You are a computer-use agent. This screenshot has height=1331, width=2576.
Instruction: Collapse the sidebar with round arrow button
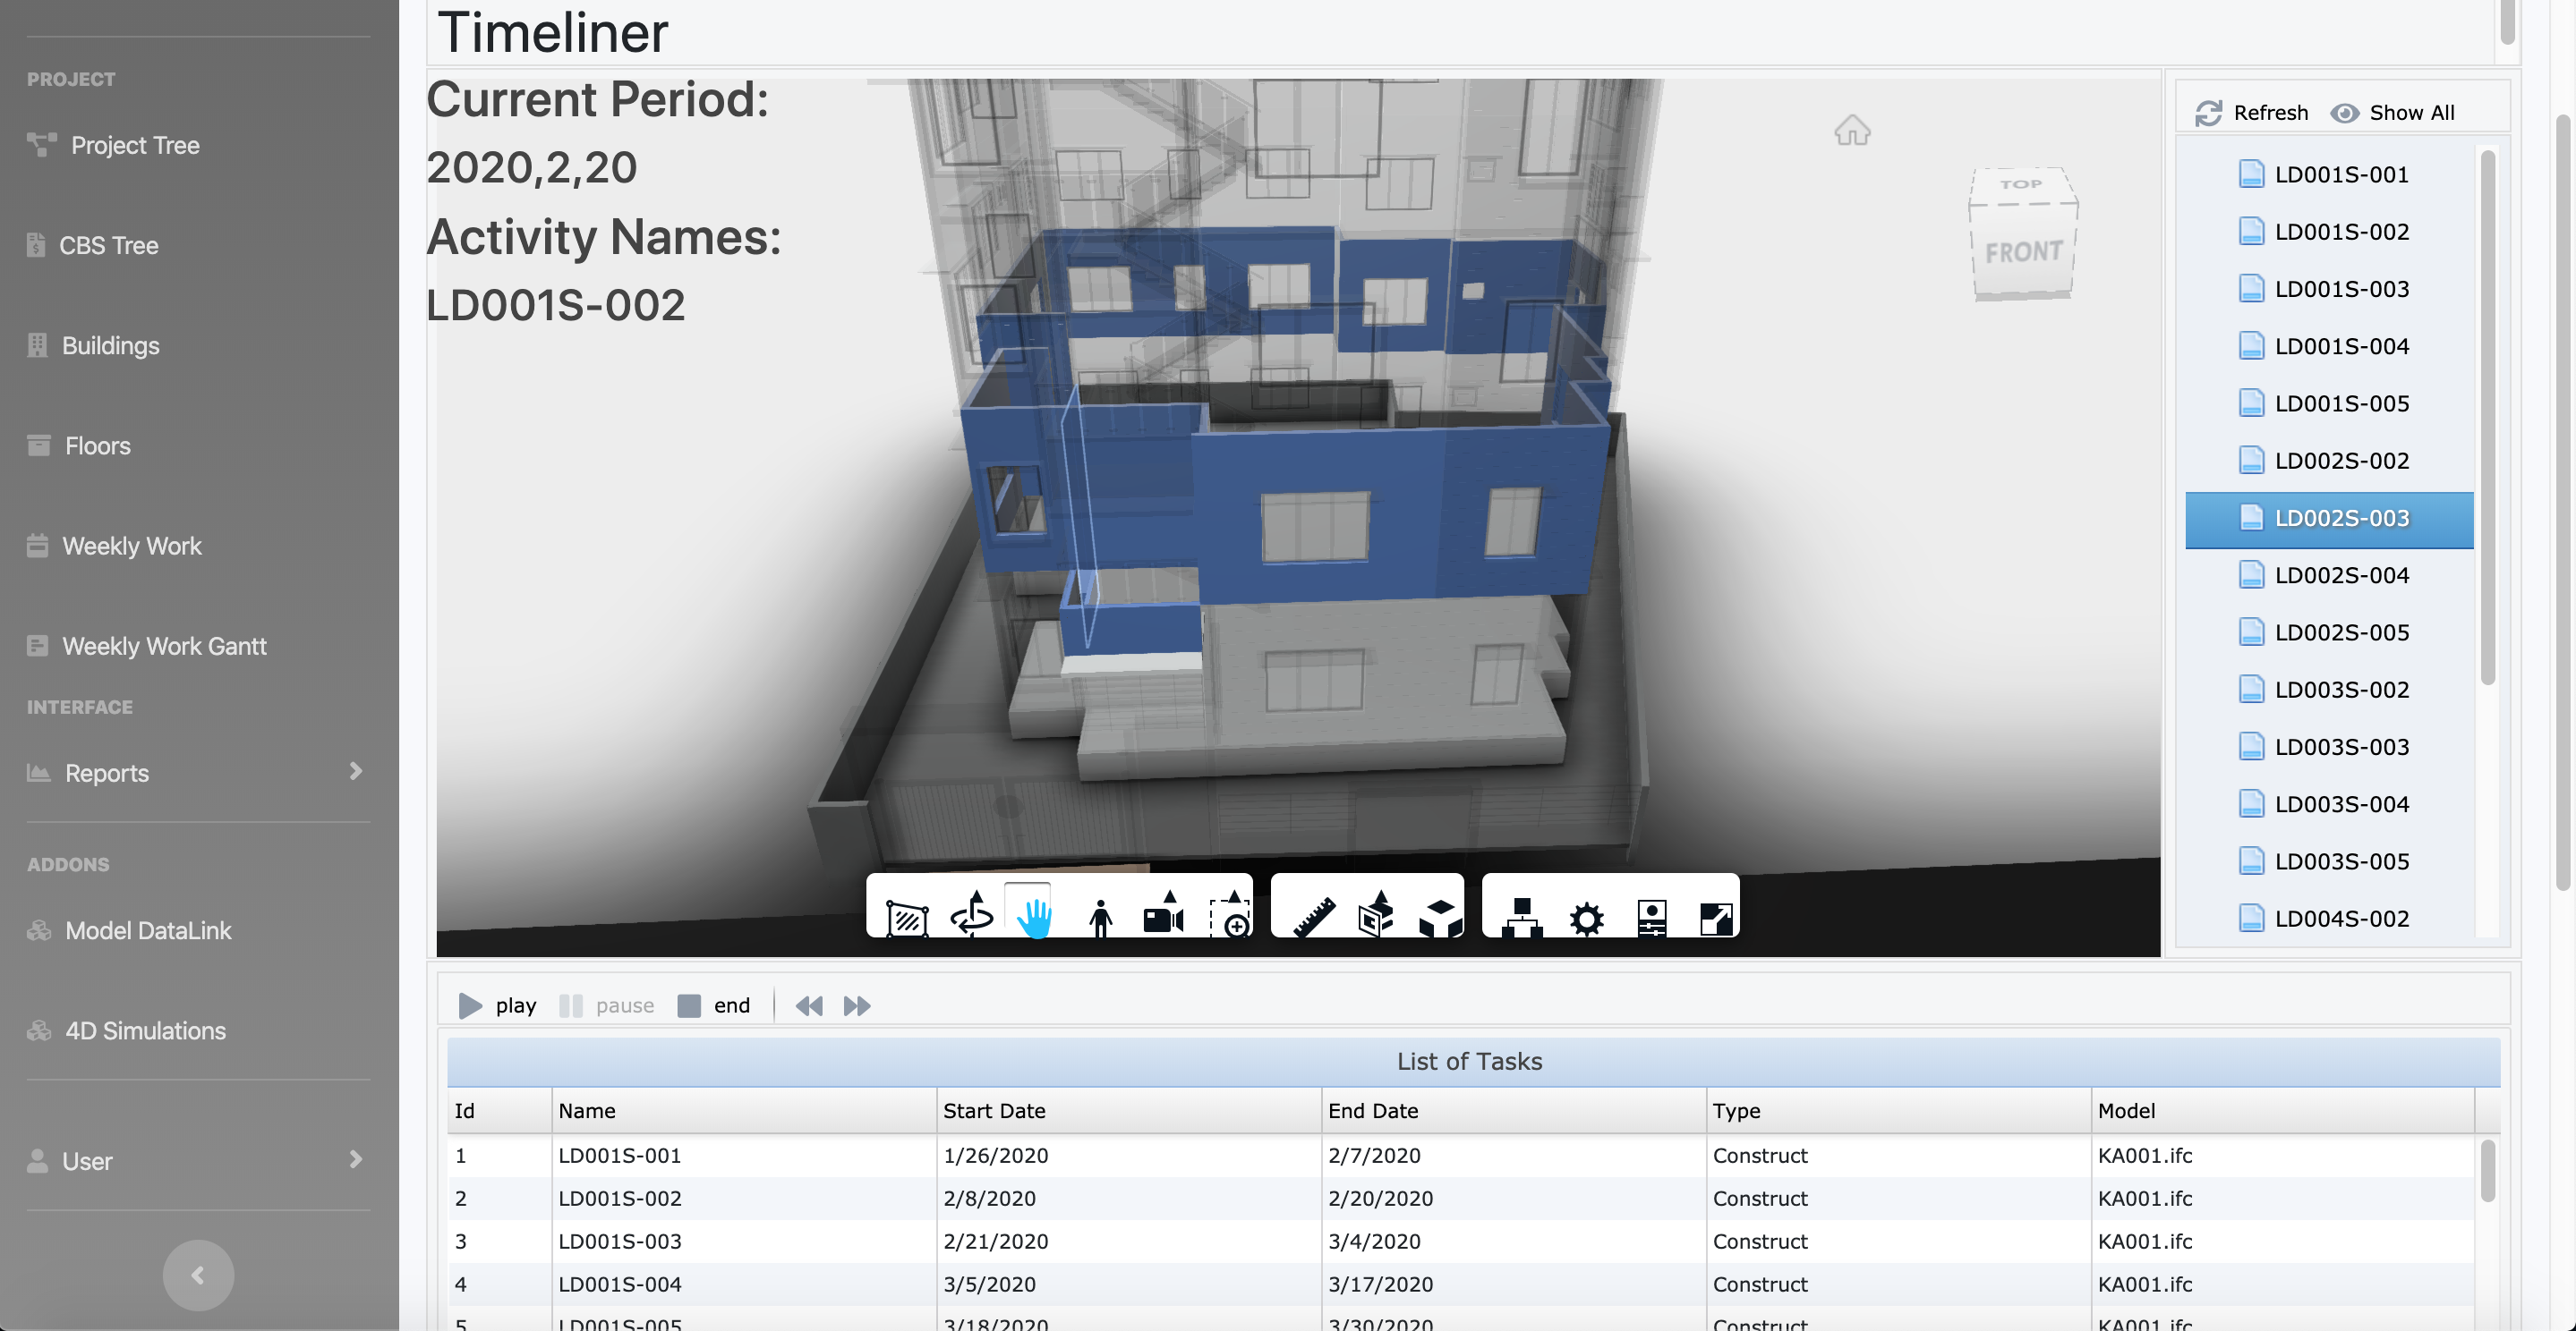[198, 1274]
